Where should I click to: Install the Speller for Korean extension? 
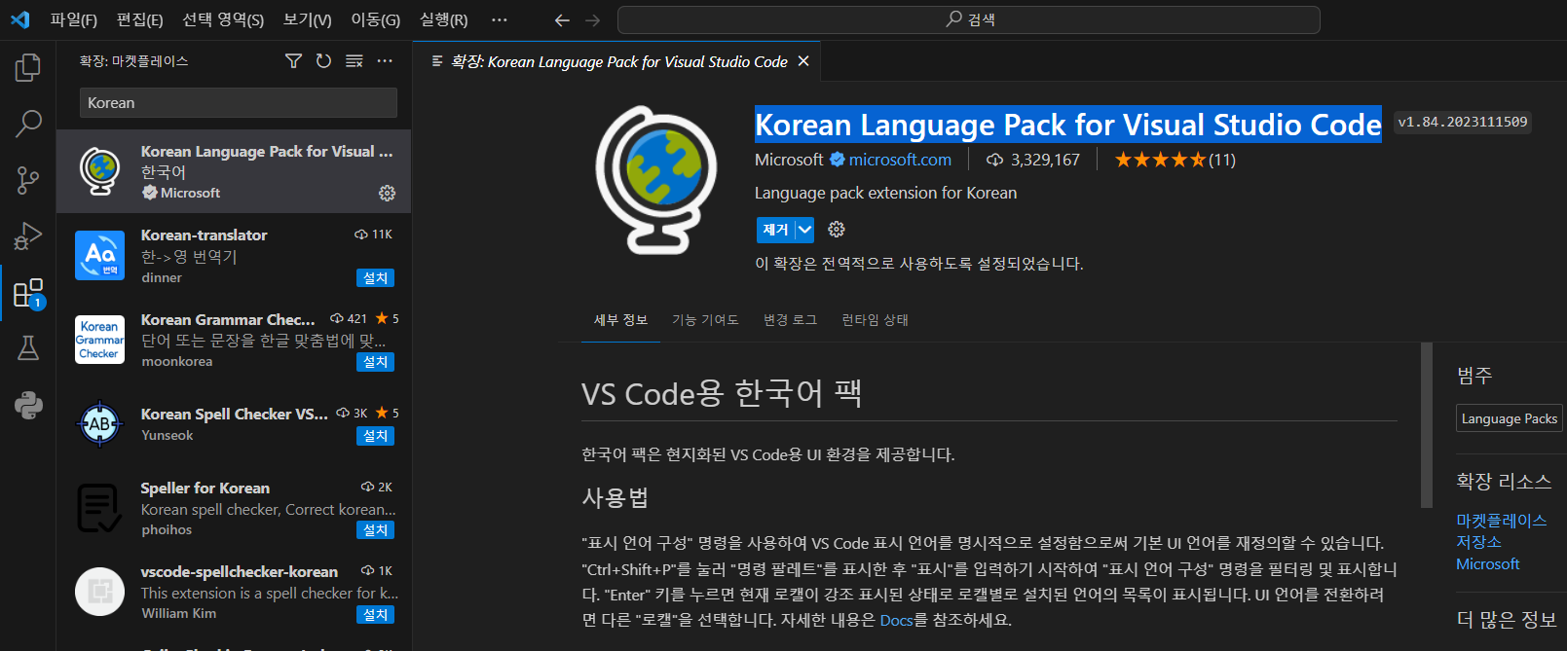click(375, 530)
